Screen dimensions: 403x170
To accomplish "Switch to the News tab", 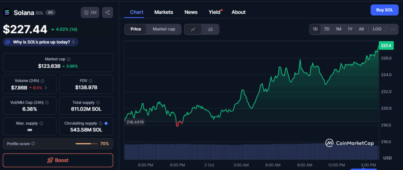I will click(191, 12).
